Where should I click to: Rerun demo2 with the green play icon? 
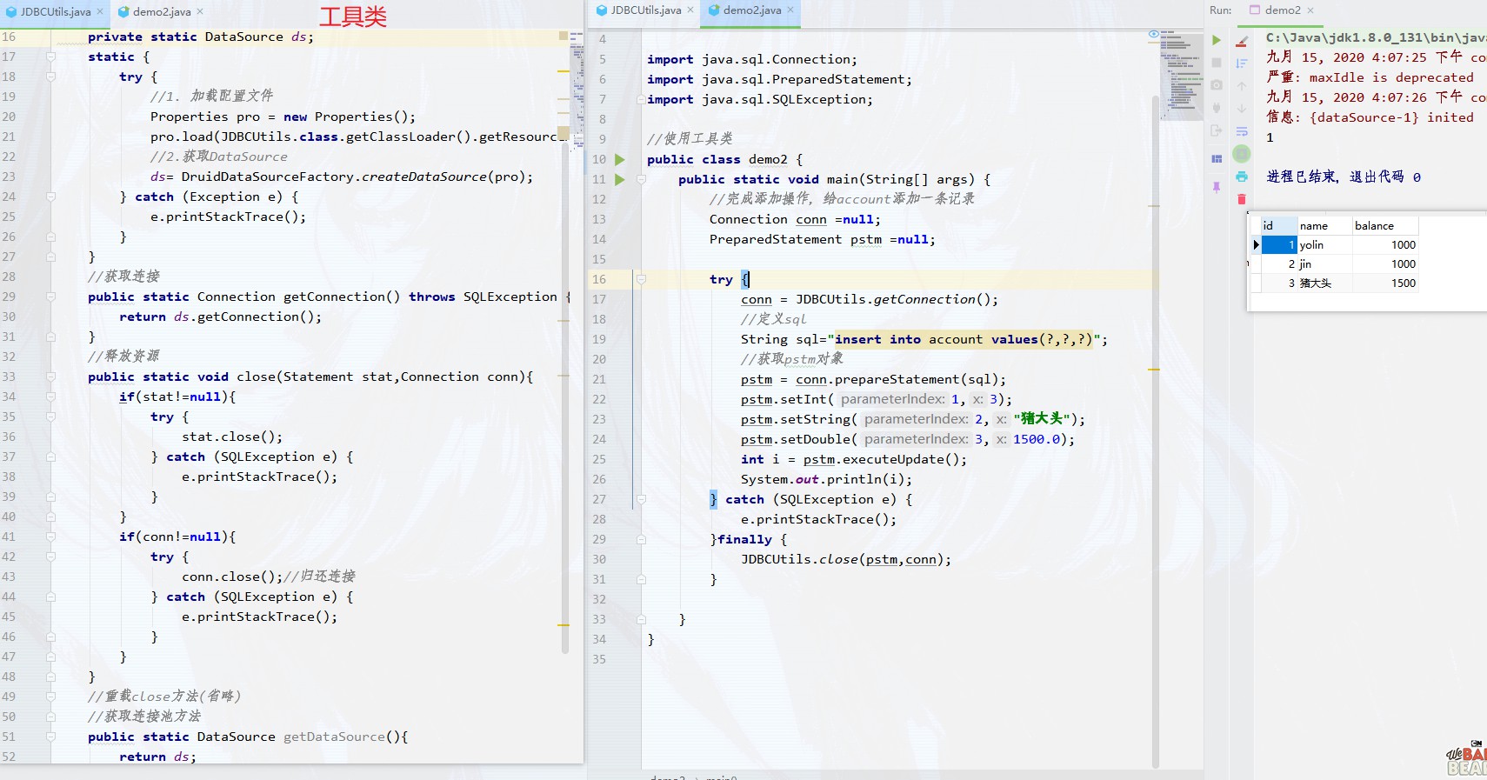coord(1217,40)
